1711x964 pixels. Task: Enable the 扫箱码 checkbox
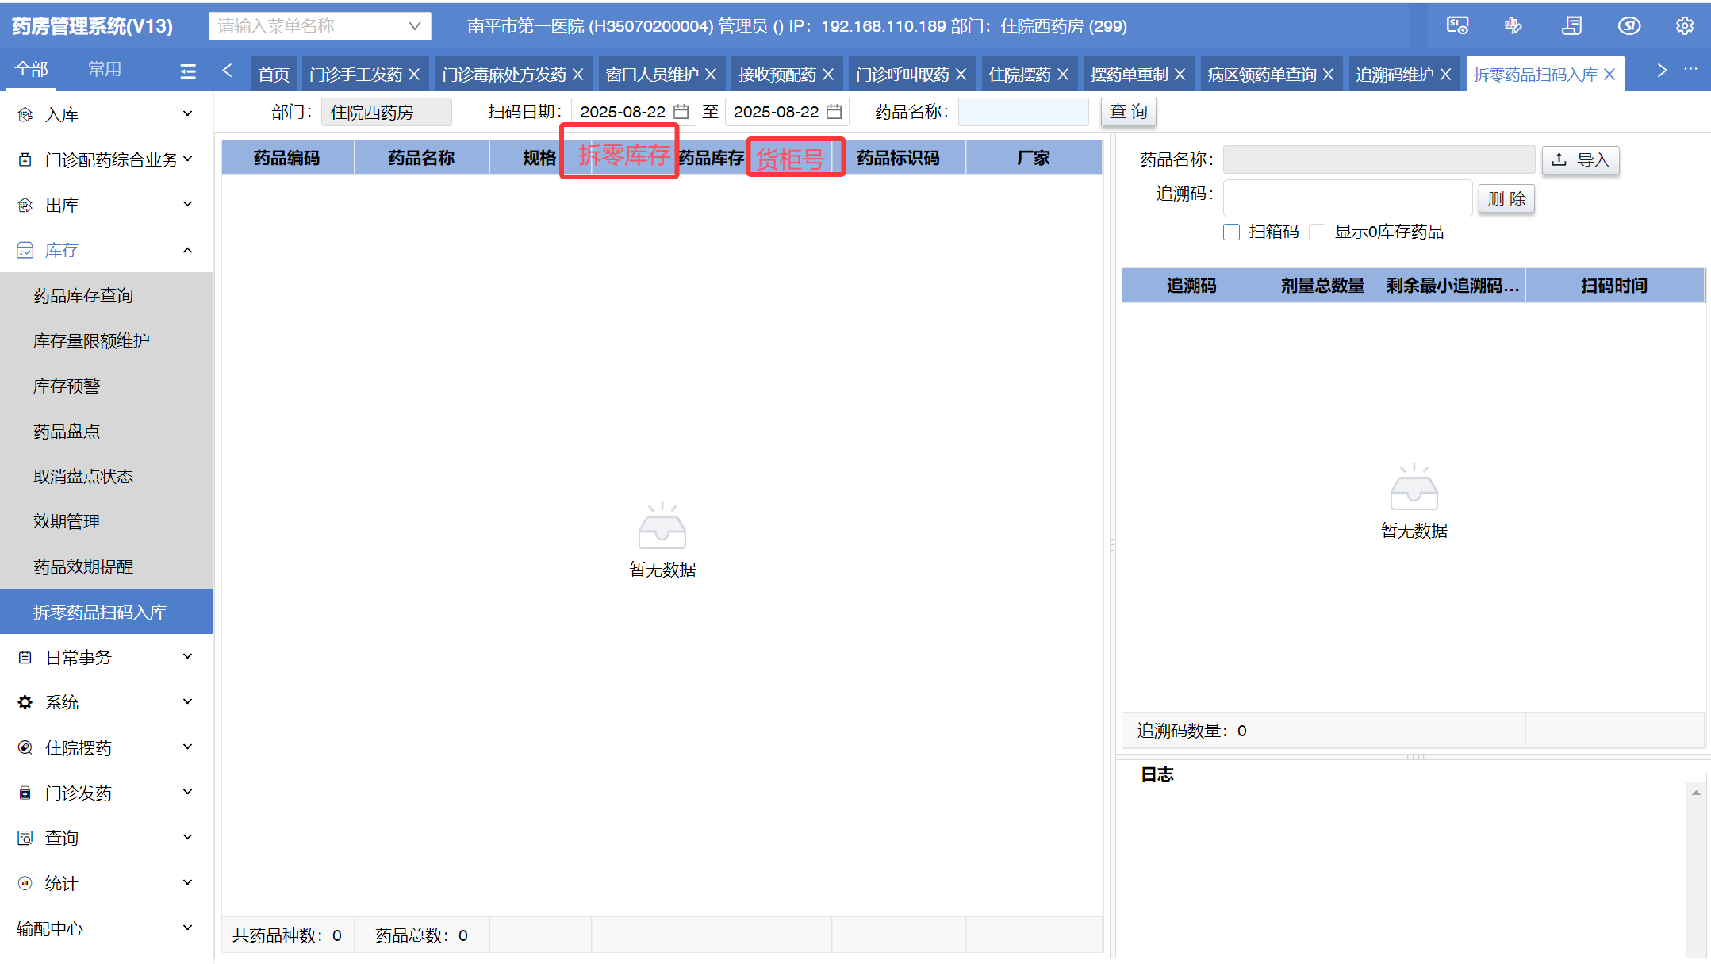(x=1231, y=232)
